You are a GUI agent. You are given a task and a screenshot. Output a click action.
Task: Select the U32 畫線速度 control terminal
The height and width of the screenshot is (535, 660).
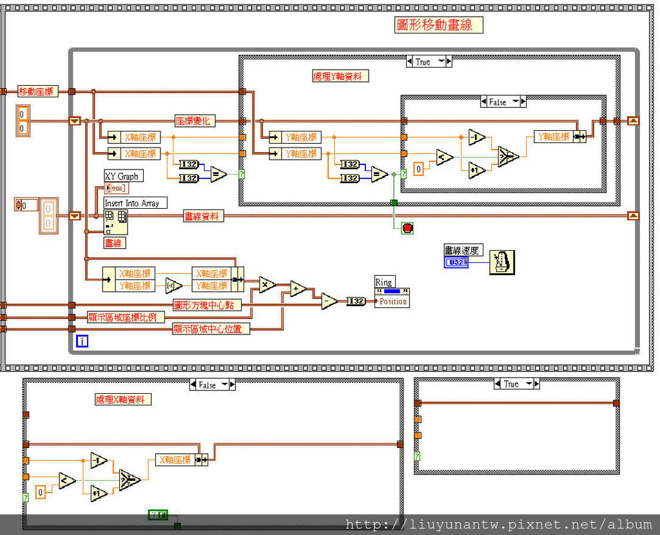456,262
